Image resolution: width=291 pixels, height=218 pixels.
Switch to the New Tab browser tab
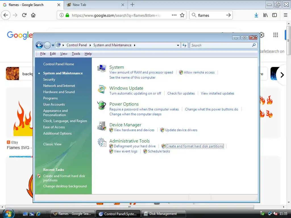96,5
